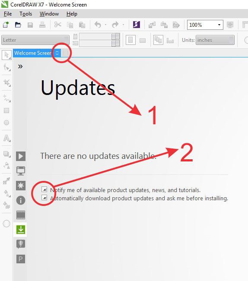Image resolution: width=248 pixels, height=281 pixels.
Task: Click the Cut scissors icon
Action: [x=58, y=24]
